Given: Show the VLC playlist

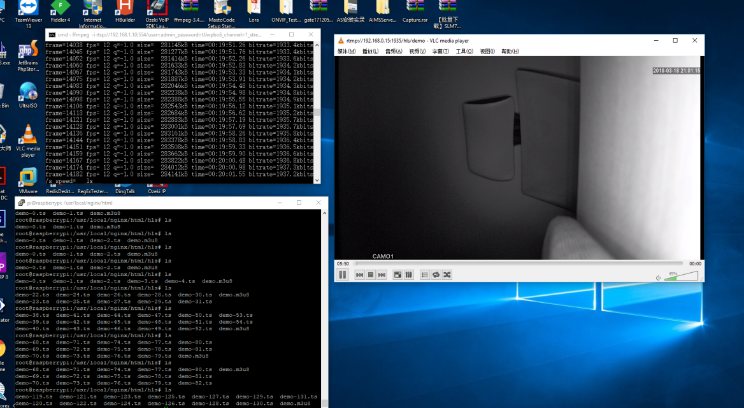Looking at the screenshot, I should click(425, 275).
